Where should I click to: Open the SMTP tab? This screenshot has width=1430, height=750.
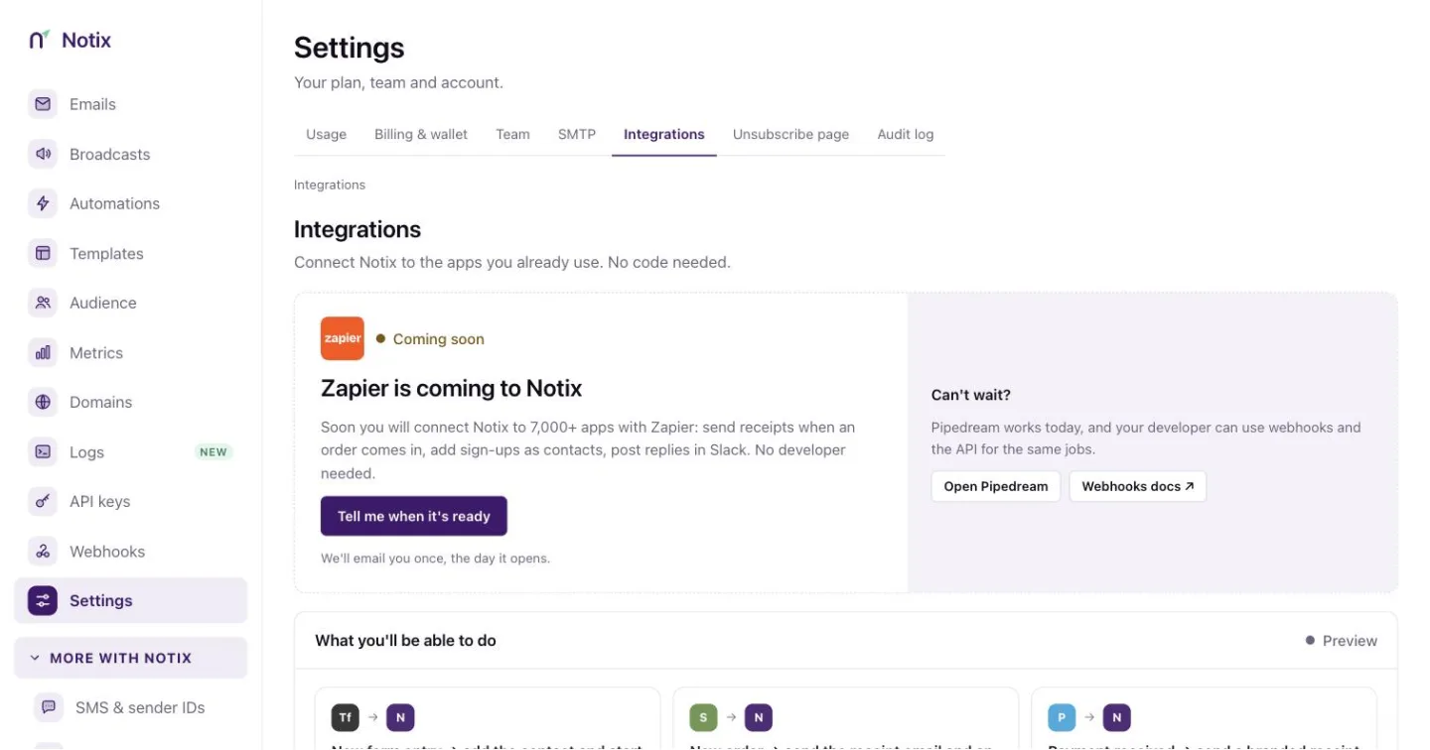click(x=577, y=134)
